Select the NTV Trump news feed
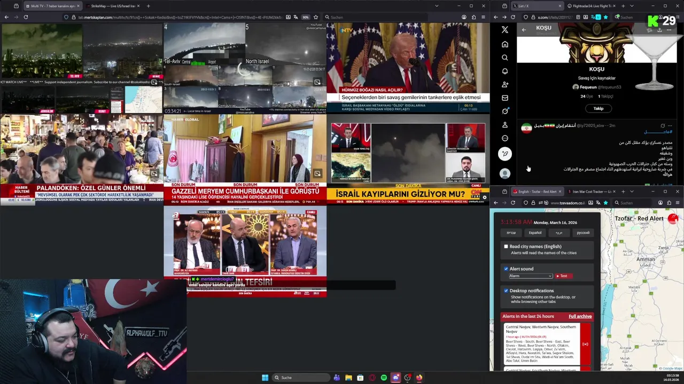The width and height of the screenshot is (684, 384). pos(408,68)
